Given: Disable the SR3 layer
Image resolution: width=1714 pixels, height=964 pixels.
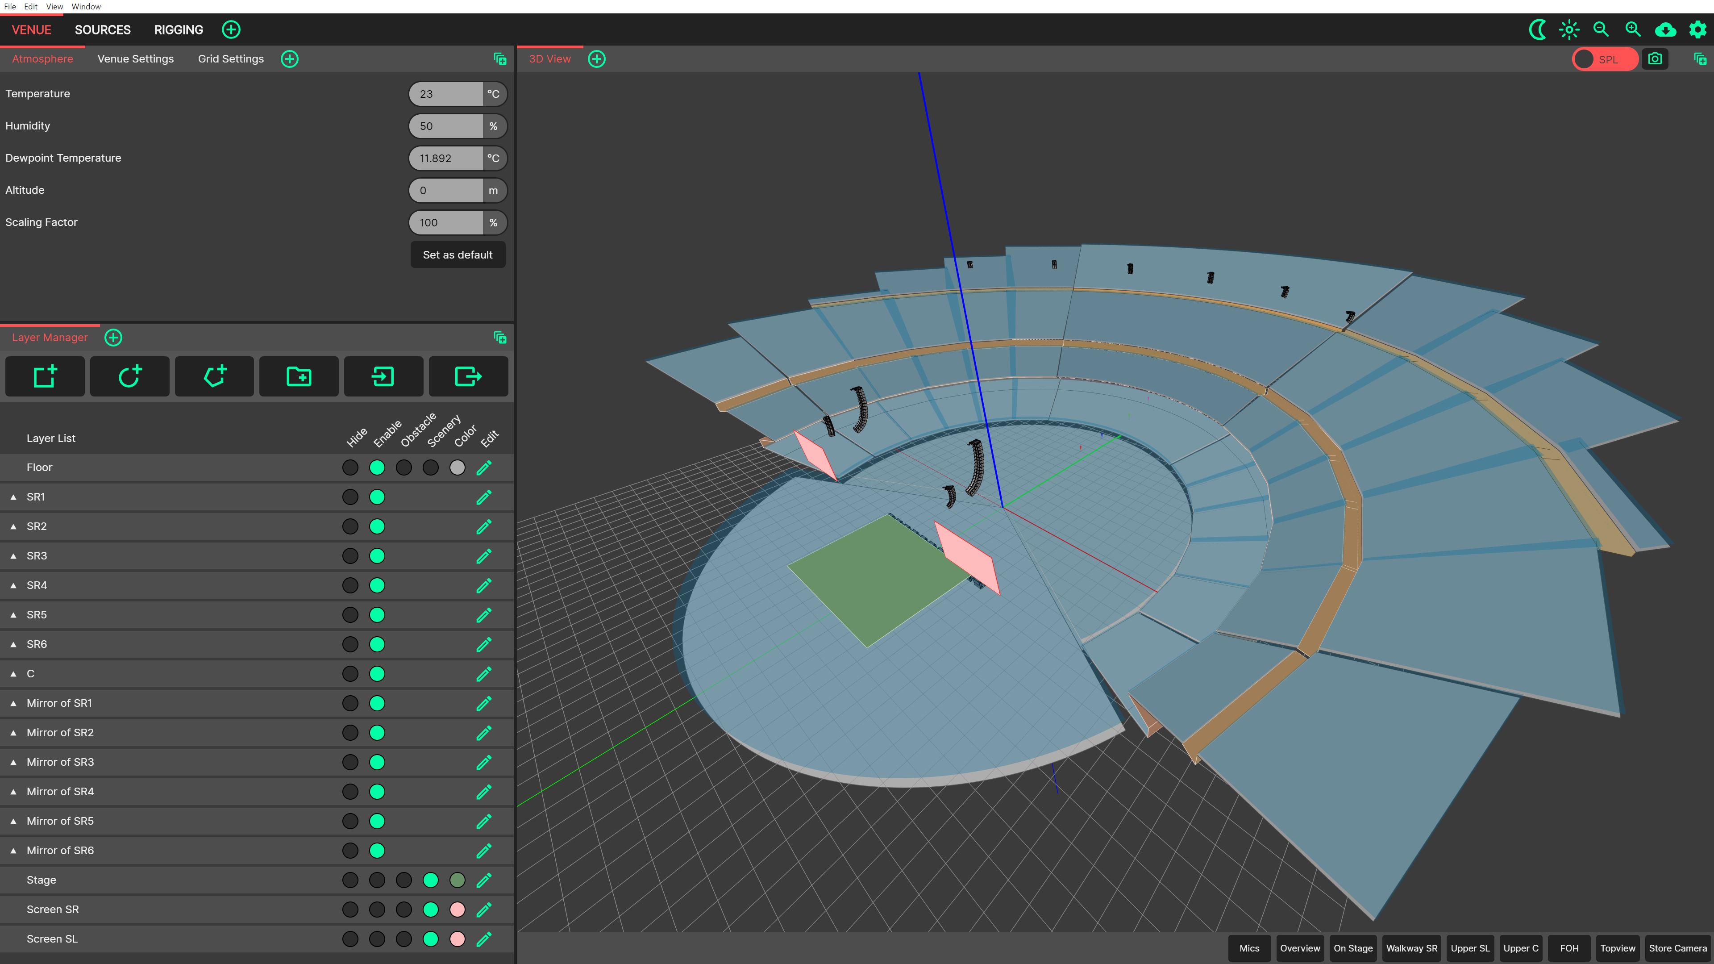Looking at the screenshot, I should pyautogui.click(x=377, y=556).
